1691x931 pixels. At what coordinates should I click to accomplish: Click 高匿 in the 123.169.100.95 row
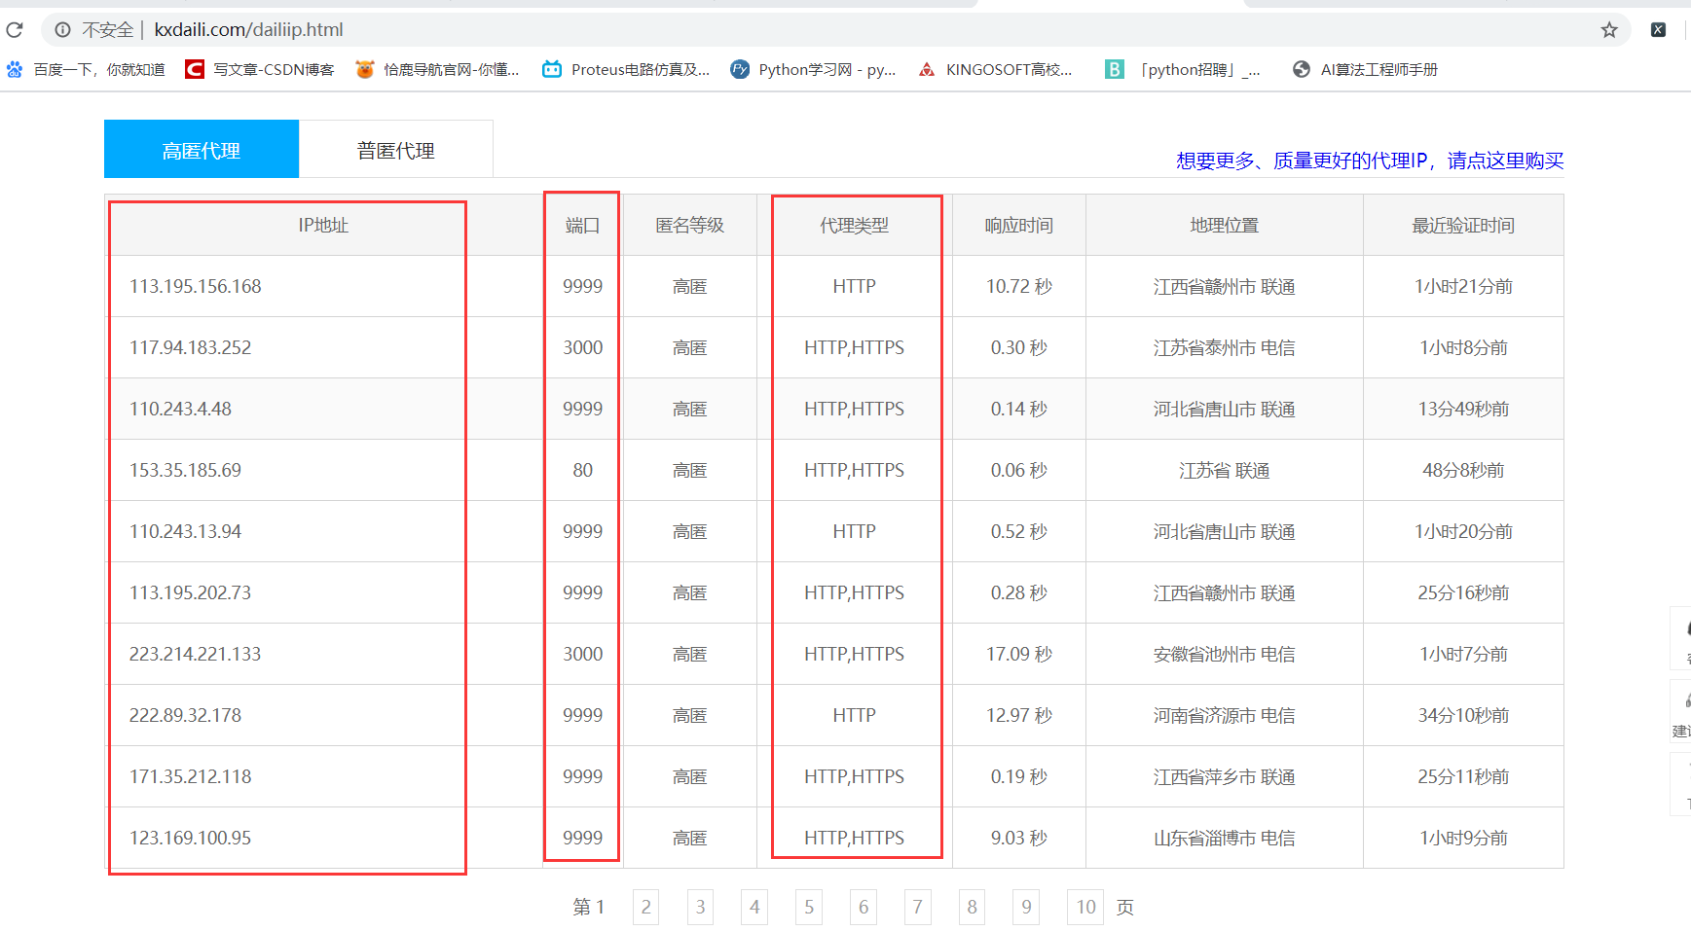689,838
